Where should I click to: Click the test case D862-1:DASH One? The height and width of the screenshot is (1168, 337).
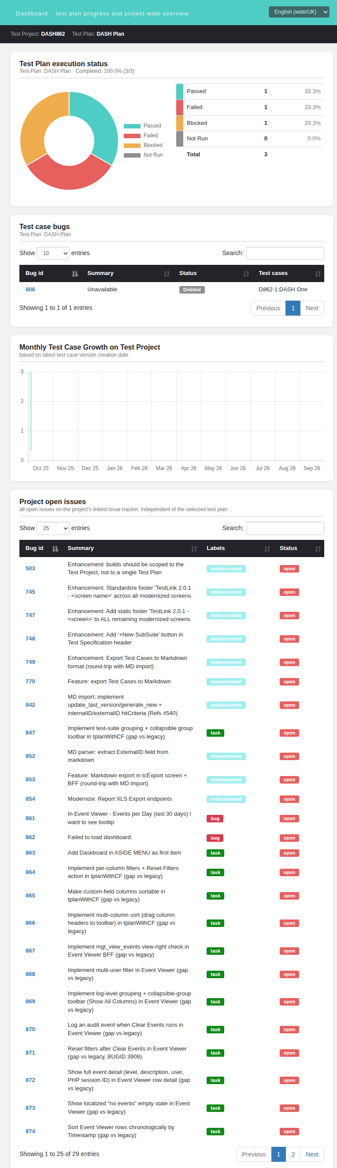tap(283, 289)
